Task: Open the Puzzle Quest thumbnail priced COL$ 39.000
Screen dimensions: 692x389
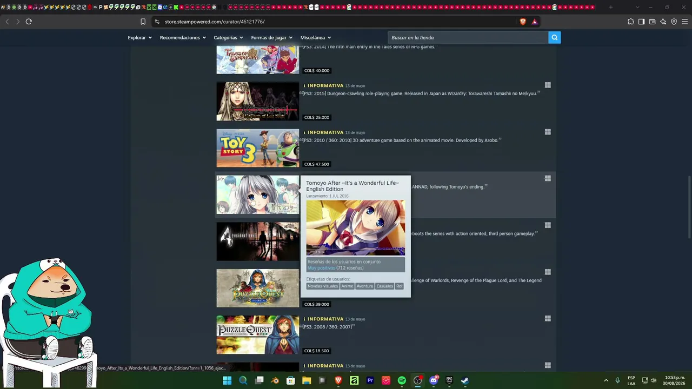Action: coord(258,288)
